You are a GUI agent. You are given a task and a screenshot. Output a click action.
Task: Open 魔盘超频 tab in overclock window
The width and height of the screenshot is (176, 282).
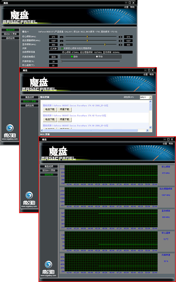click(x=10, y=30)
